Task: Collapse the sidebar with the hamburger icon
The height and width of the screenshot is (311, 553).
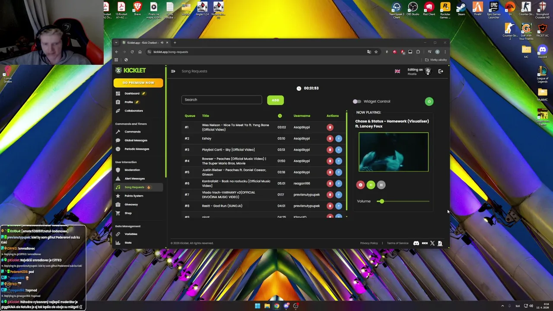Action: click(x=173, y=71)
